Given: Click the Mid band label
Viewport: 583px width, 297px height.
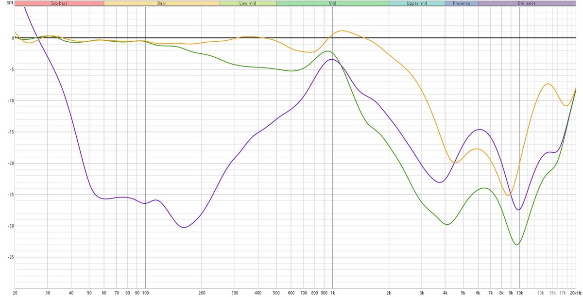Looking at the screenshot, I should 332,3.
